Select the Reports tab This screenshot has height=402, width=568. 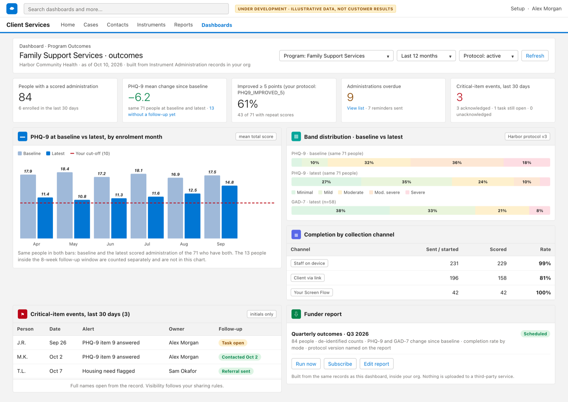pyautogui.click(x=184, y=25)
